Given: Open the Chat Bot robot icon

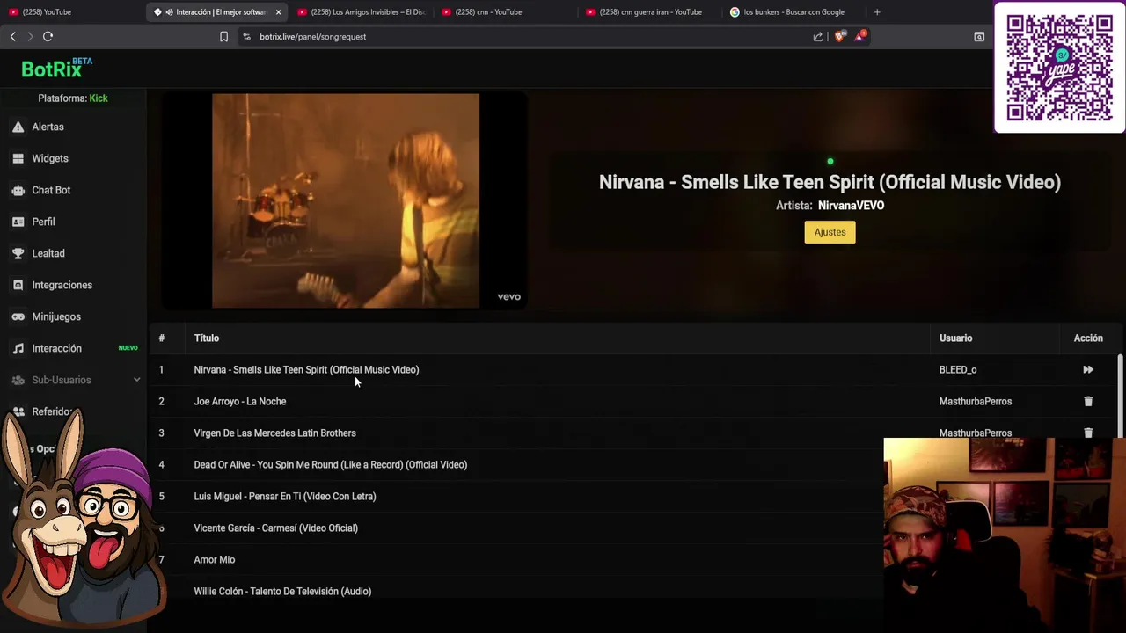Looking at the screenshot, I should tap(18, 190).
